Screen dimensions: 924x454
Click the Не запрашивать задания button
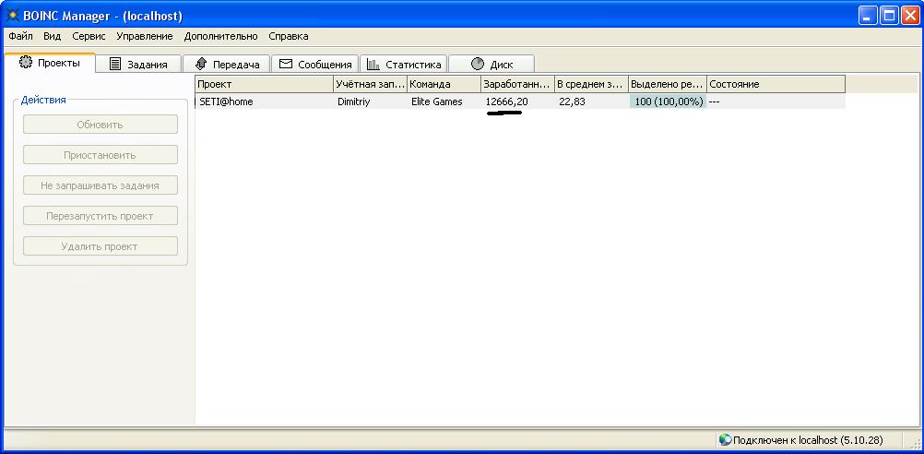[100, 185]
